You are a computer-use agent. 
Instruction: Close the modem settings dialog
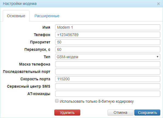pyautogui.click(x=158, y=4)
